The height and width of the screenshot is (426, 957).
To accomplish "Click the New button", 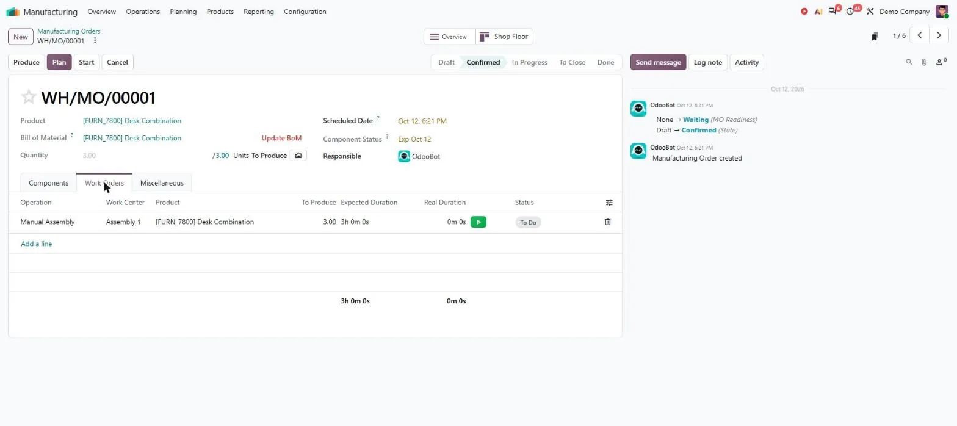I will 21,37.
